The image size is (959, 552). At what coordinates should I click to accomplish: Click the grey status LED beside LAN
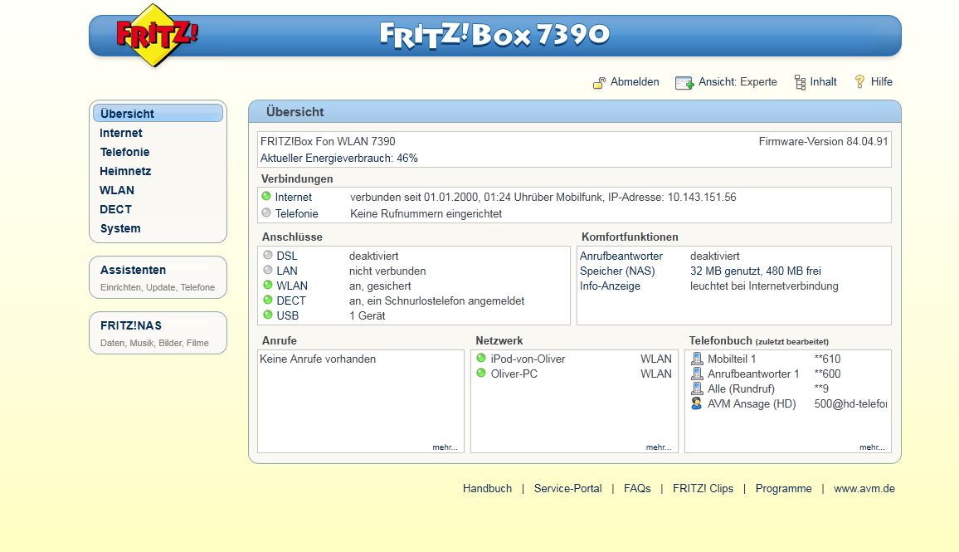[268, 270]
